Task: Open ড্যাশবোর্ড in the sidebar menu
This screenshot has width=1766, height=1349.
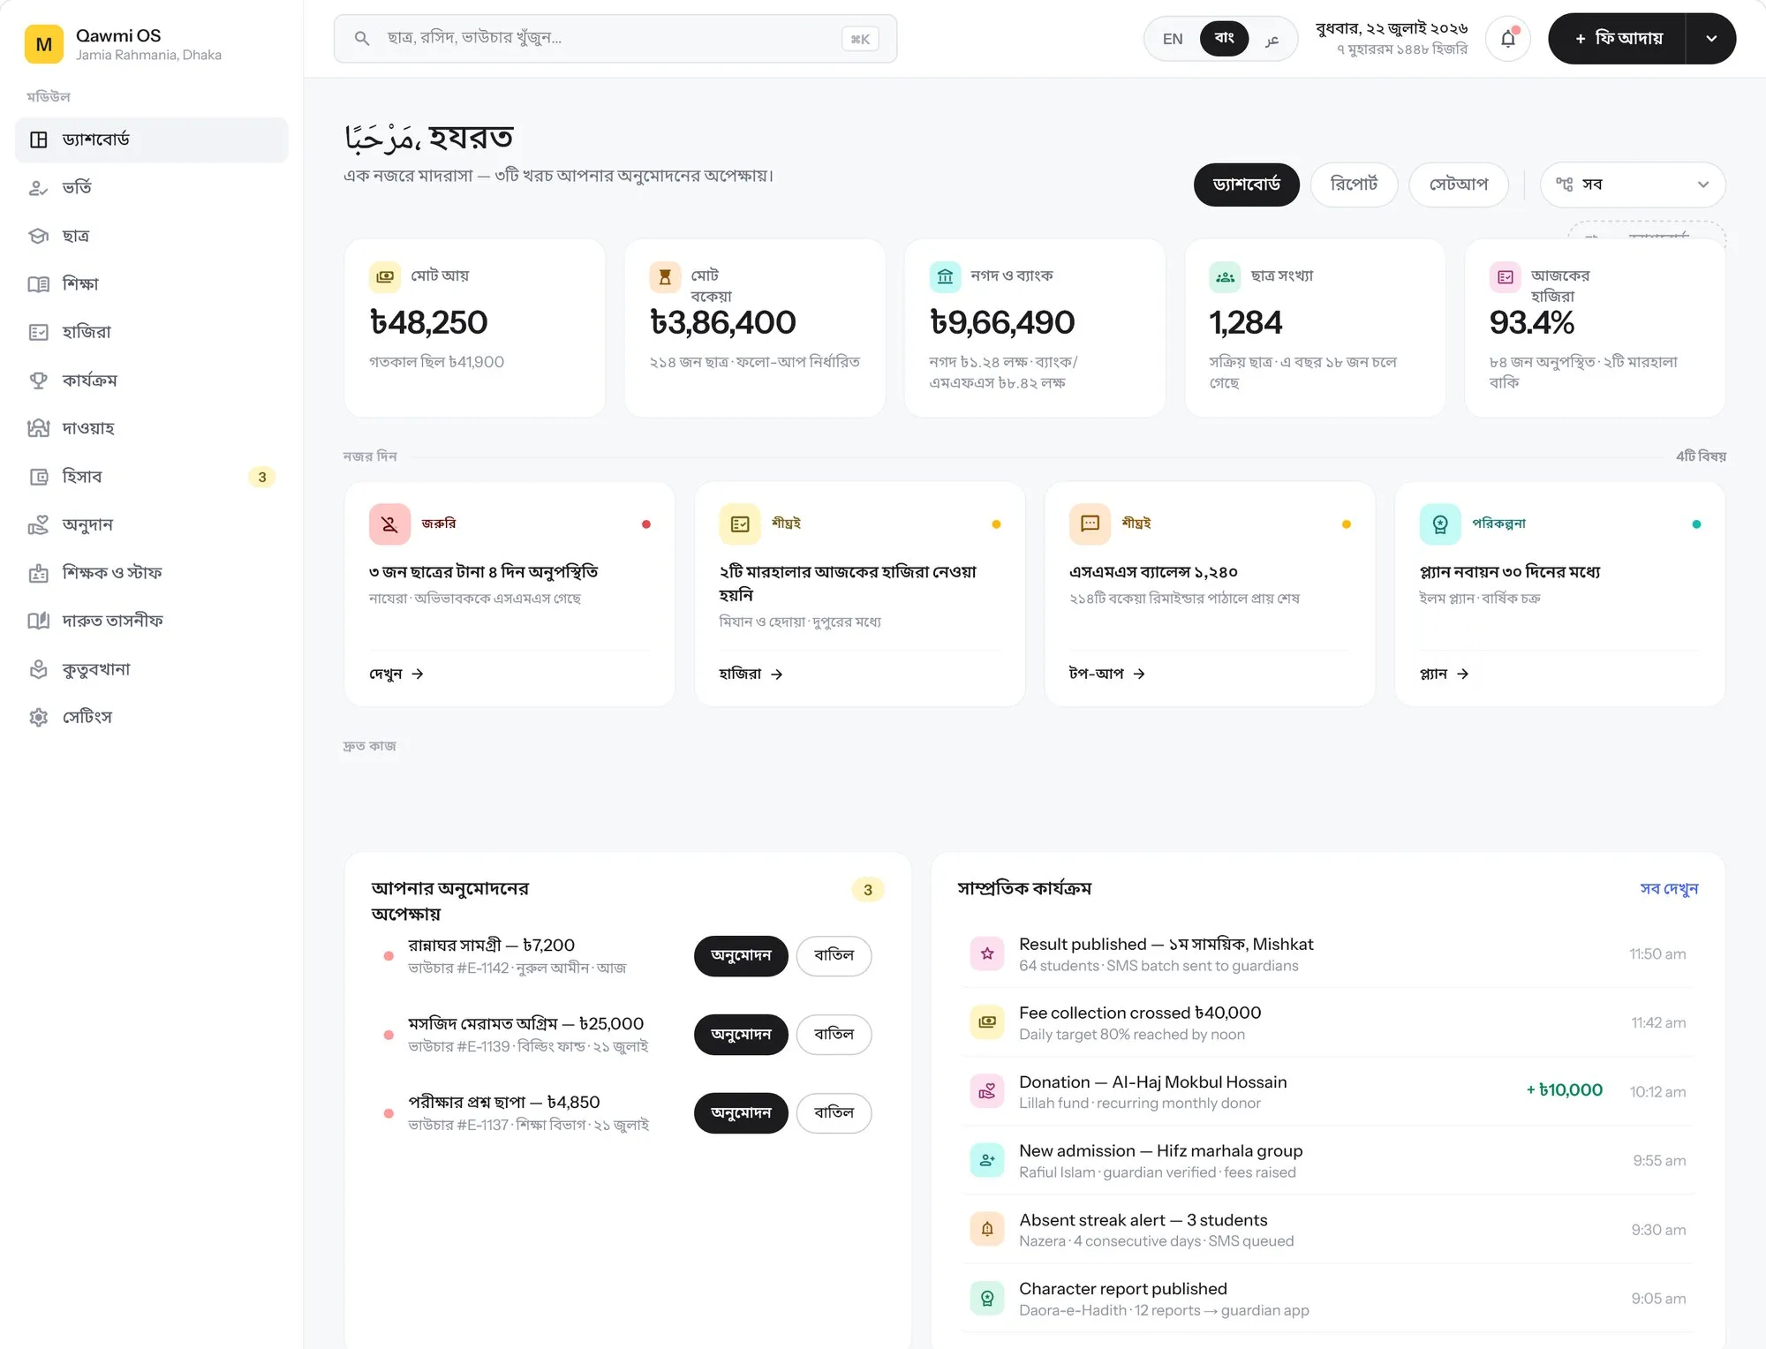Action: point(152,139)
